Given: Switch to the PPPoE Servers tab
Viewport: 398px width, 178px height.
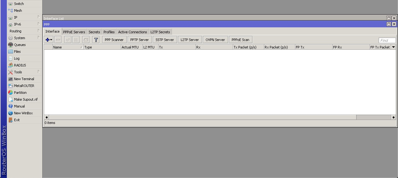Looking at the screenshot, I should point(74,32).
